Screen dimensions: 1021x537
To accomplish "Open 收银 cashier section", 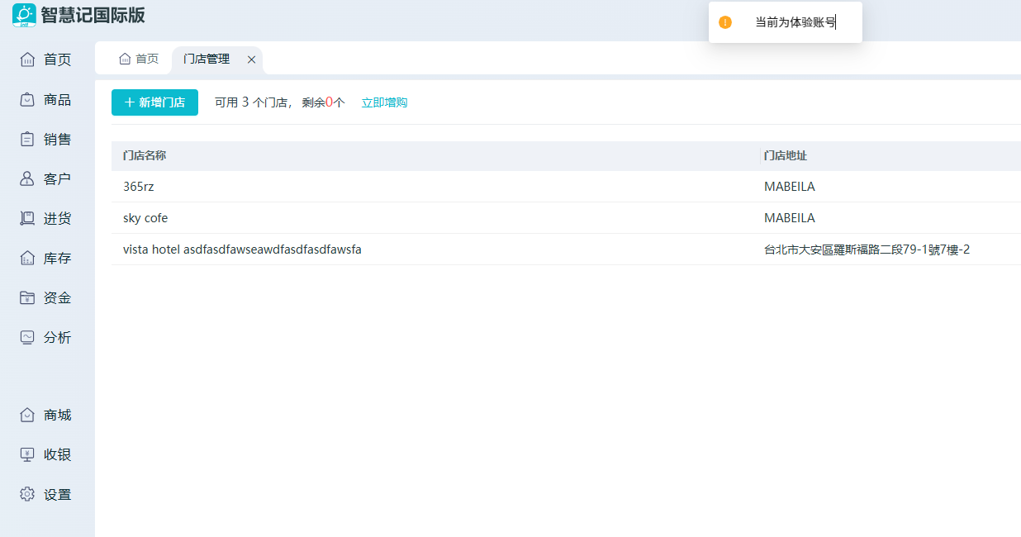I will pyautogui.click(x=46, y=455).
